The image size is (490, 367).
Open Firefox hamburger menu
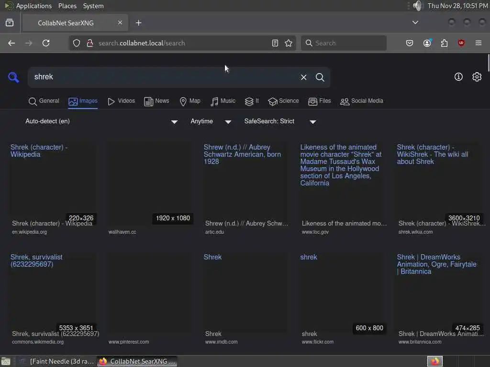pyautogui.click(x=479, y=43)
